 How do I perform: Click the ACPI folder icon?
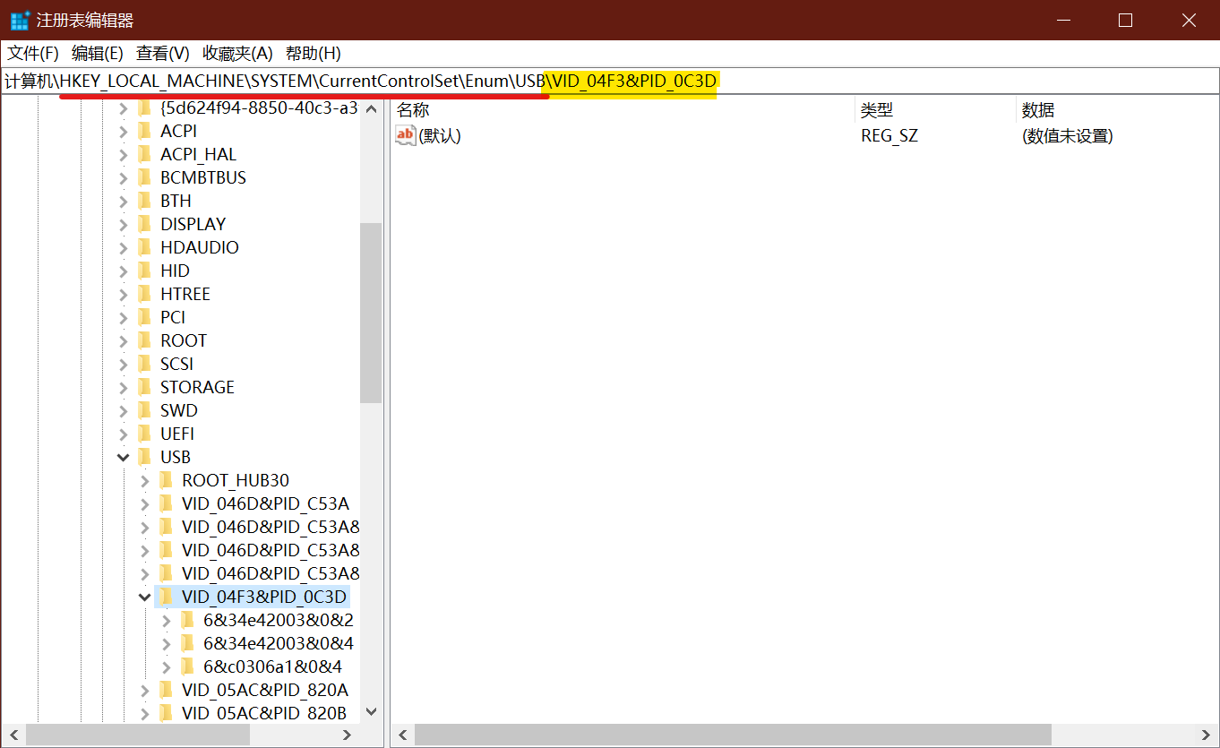pyautogui.click(x=145, y=131)
